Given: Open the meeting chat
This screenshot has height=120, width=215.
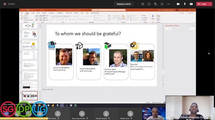Looking at the screenshot, I should [149, 4].
